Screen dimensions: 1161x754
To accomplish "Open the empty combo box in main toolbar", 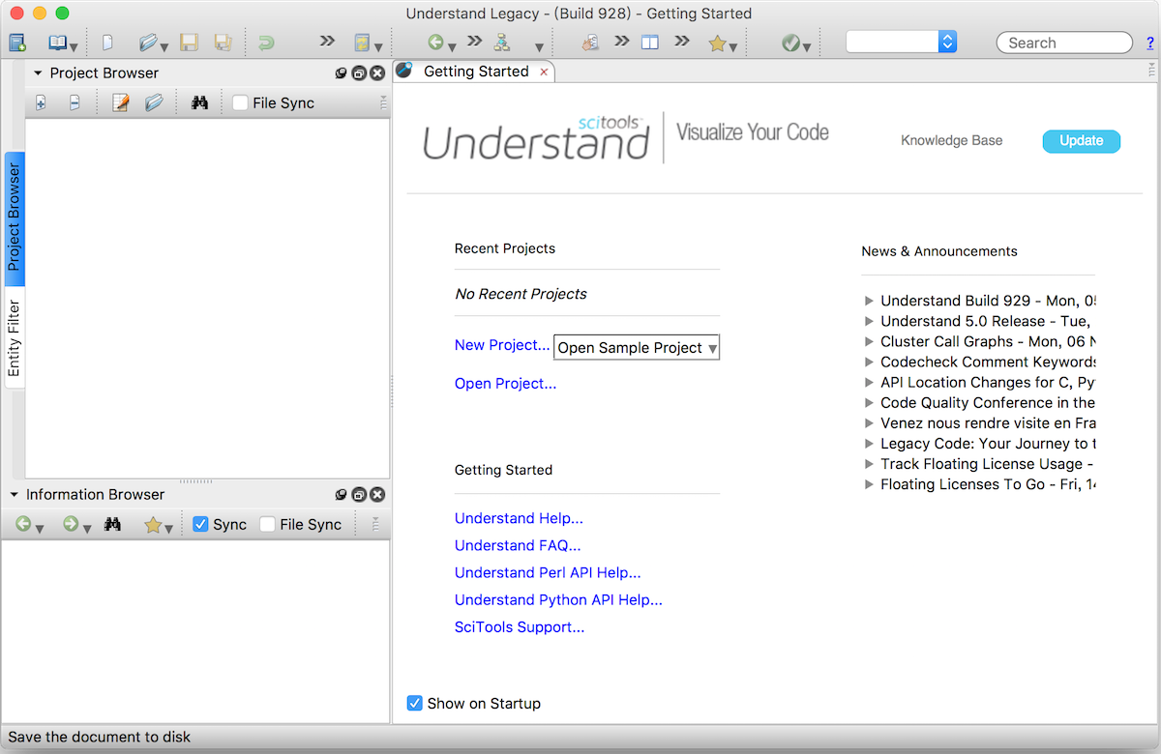I will pos(902,42).
